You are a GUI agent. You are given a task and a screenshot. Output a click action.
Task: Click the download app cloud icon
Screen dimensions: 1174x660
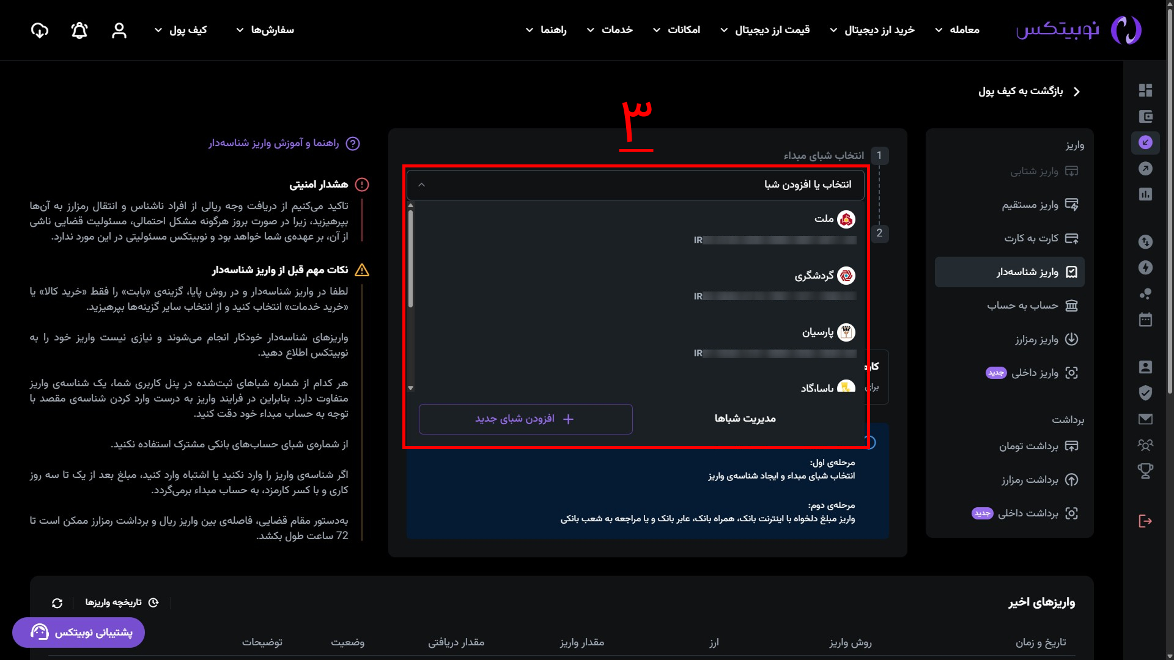point(40,31)
